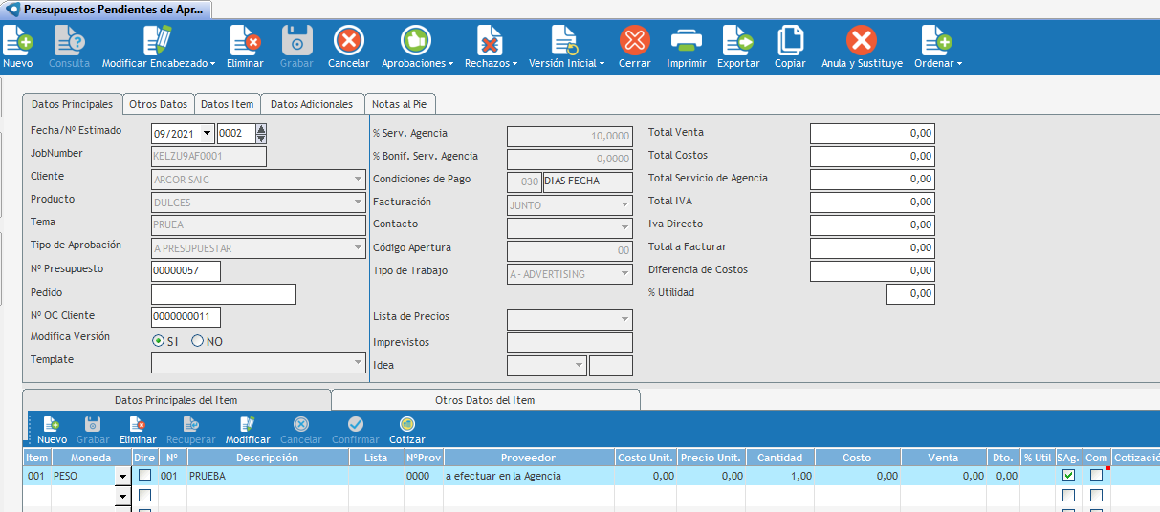Select NO for Modifica Versión
Screen dimensions: 1160x512
click(x=198, y=341)
